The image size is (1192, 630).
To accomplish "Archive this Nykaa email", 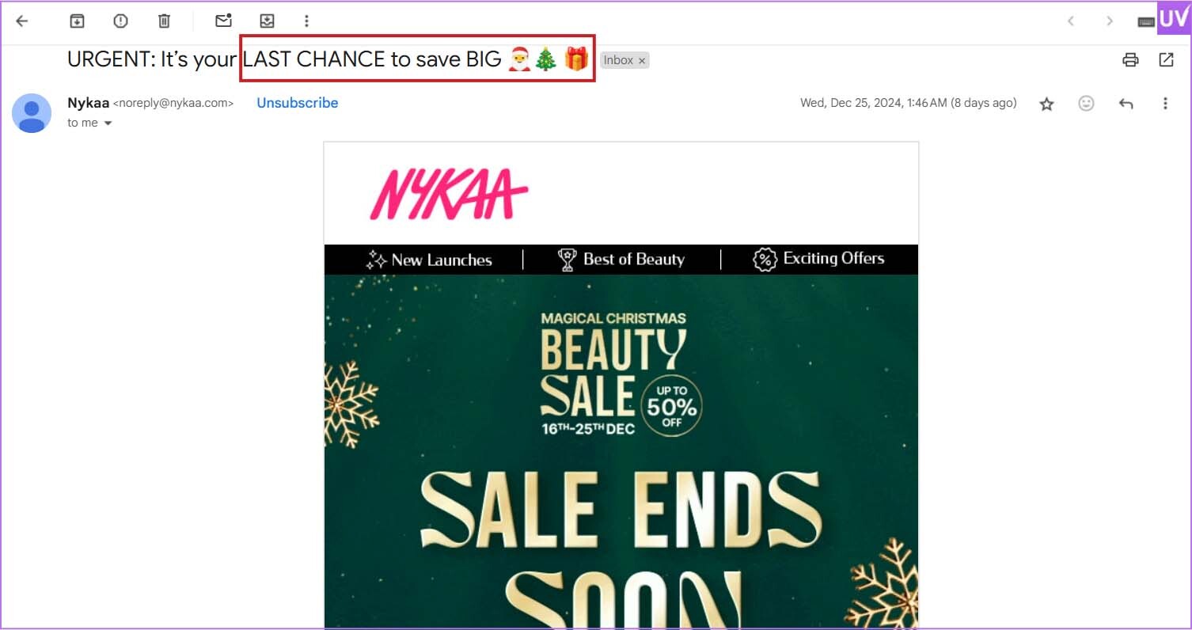I will coord(77,21).
